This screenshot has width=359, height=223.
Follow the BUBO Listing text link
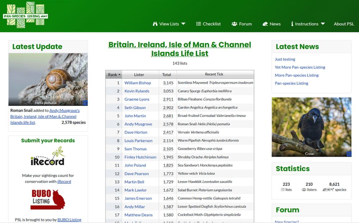69,219
